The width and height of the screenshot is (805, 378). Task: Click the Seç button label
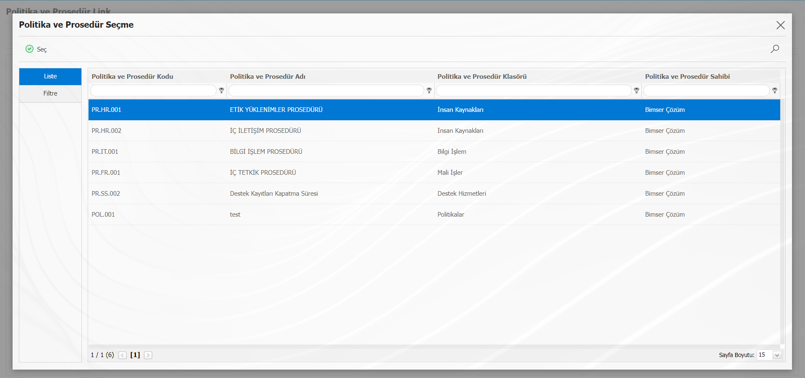pos(42,49)
